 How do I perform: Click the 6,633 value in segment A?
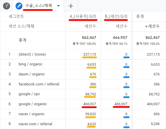click(92, 64)
